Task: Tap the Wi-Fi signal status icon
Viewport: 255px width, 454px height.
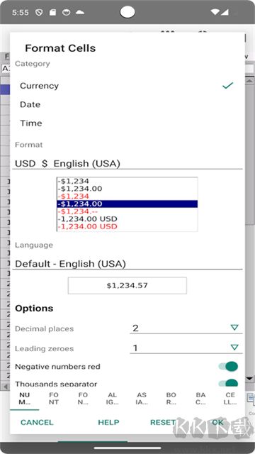Action: [215, 12]
